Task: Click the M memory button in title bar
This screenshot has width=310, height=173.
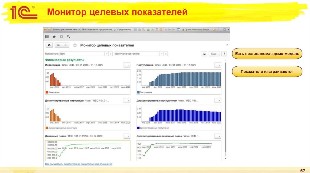Action: [x=166, y=30]
